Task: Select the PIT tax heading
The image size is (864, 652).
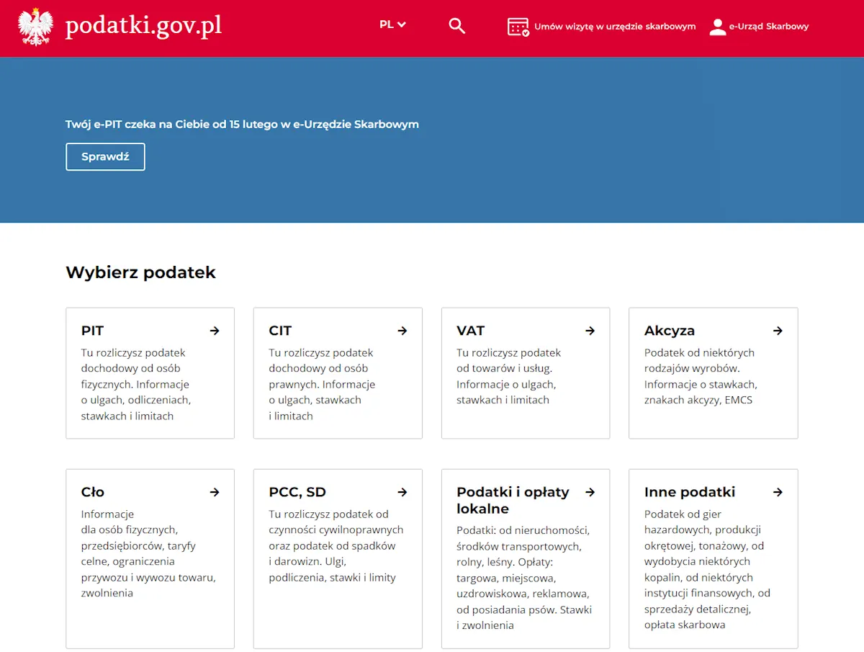Action: [92, 331]
